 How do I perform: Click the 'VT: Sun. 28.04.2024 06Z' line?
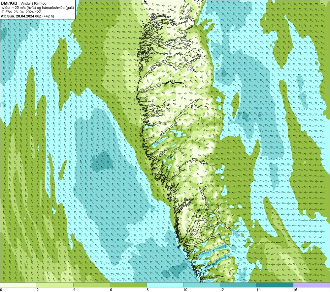click(21, 16)
